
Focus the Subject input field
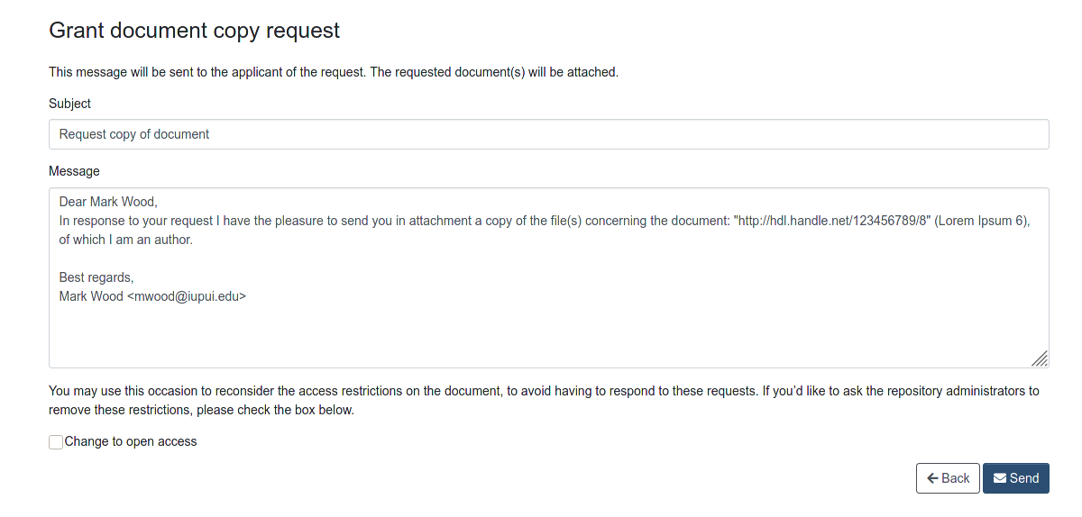coord(548,134)
